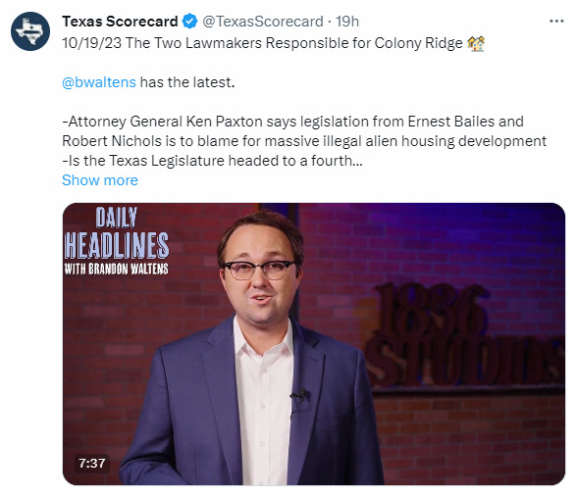
Task: Open the @bwaltens mention link
Action: tap(99, 82)
